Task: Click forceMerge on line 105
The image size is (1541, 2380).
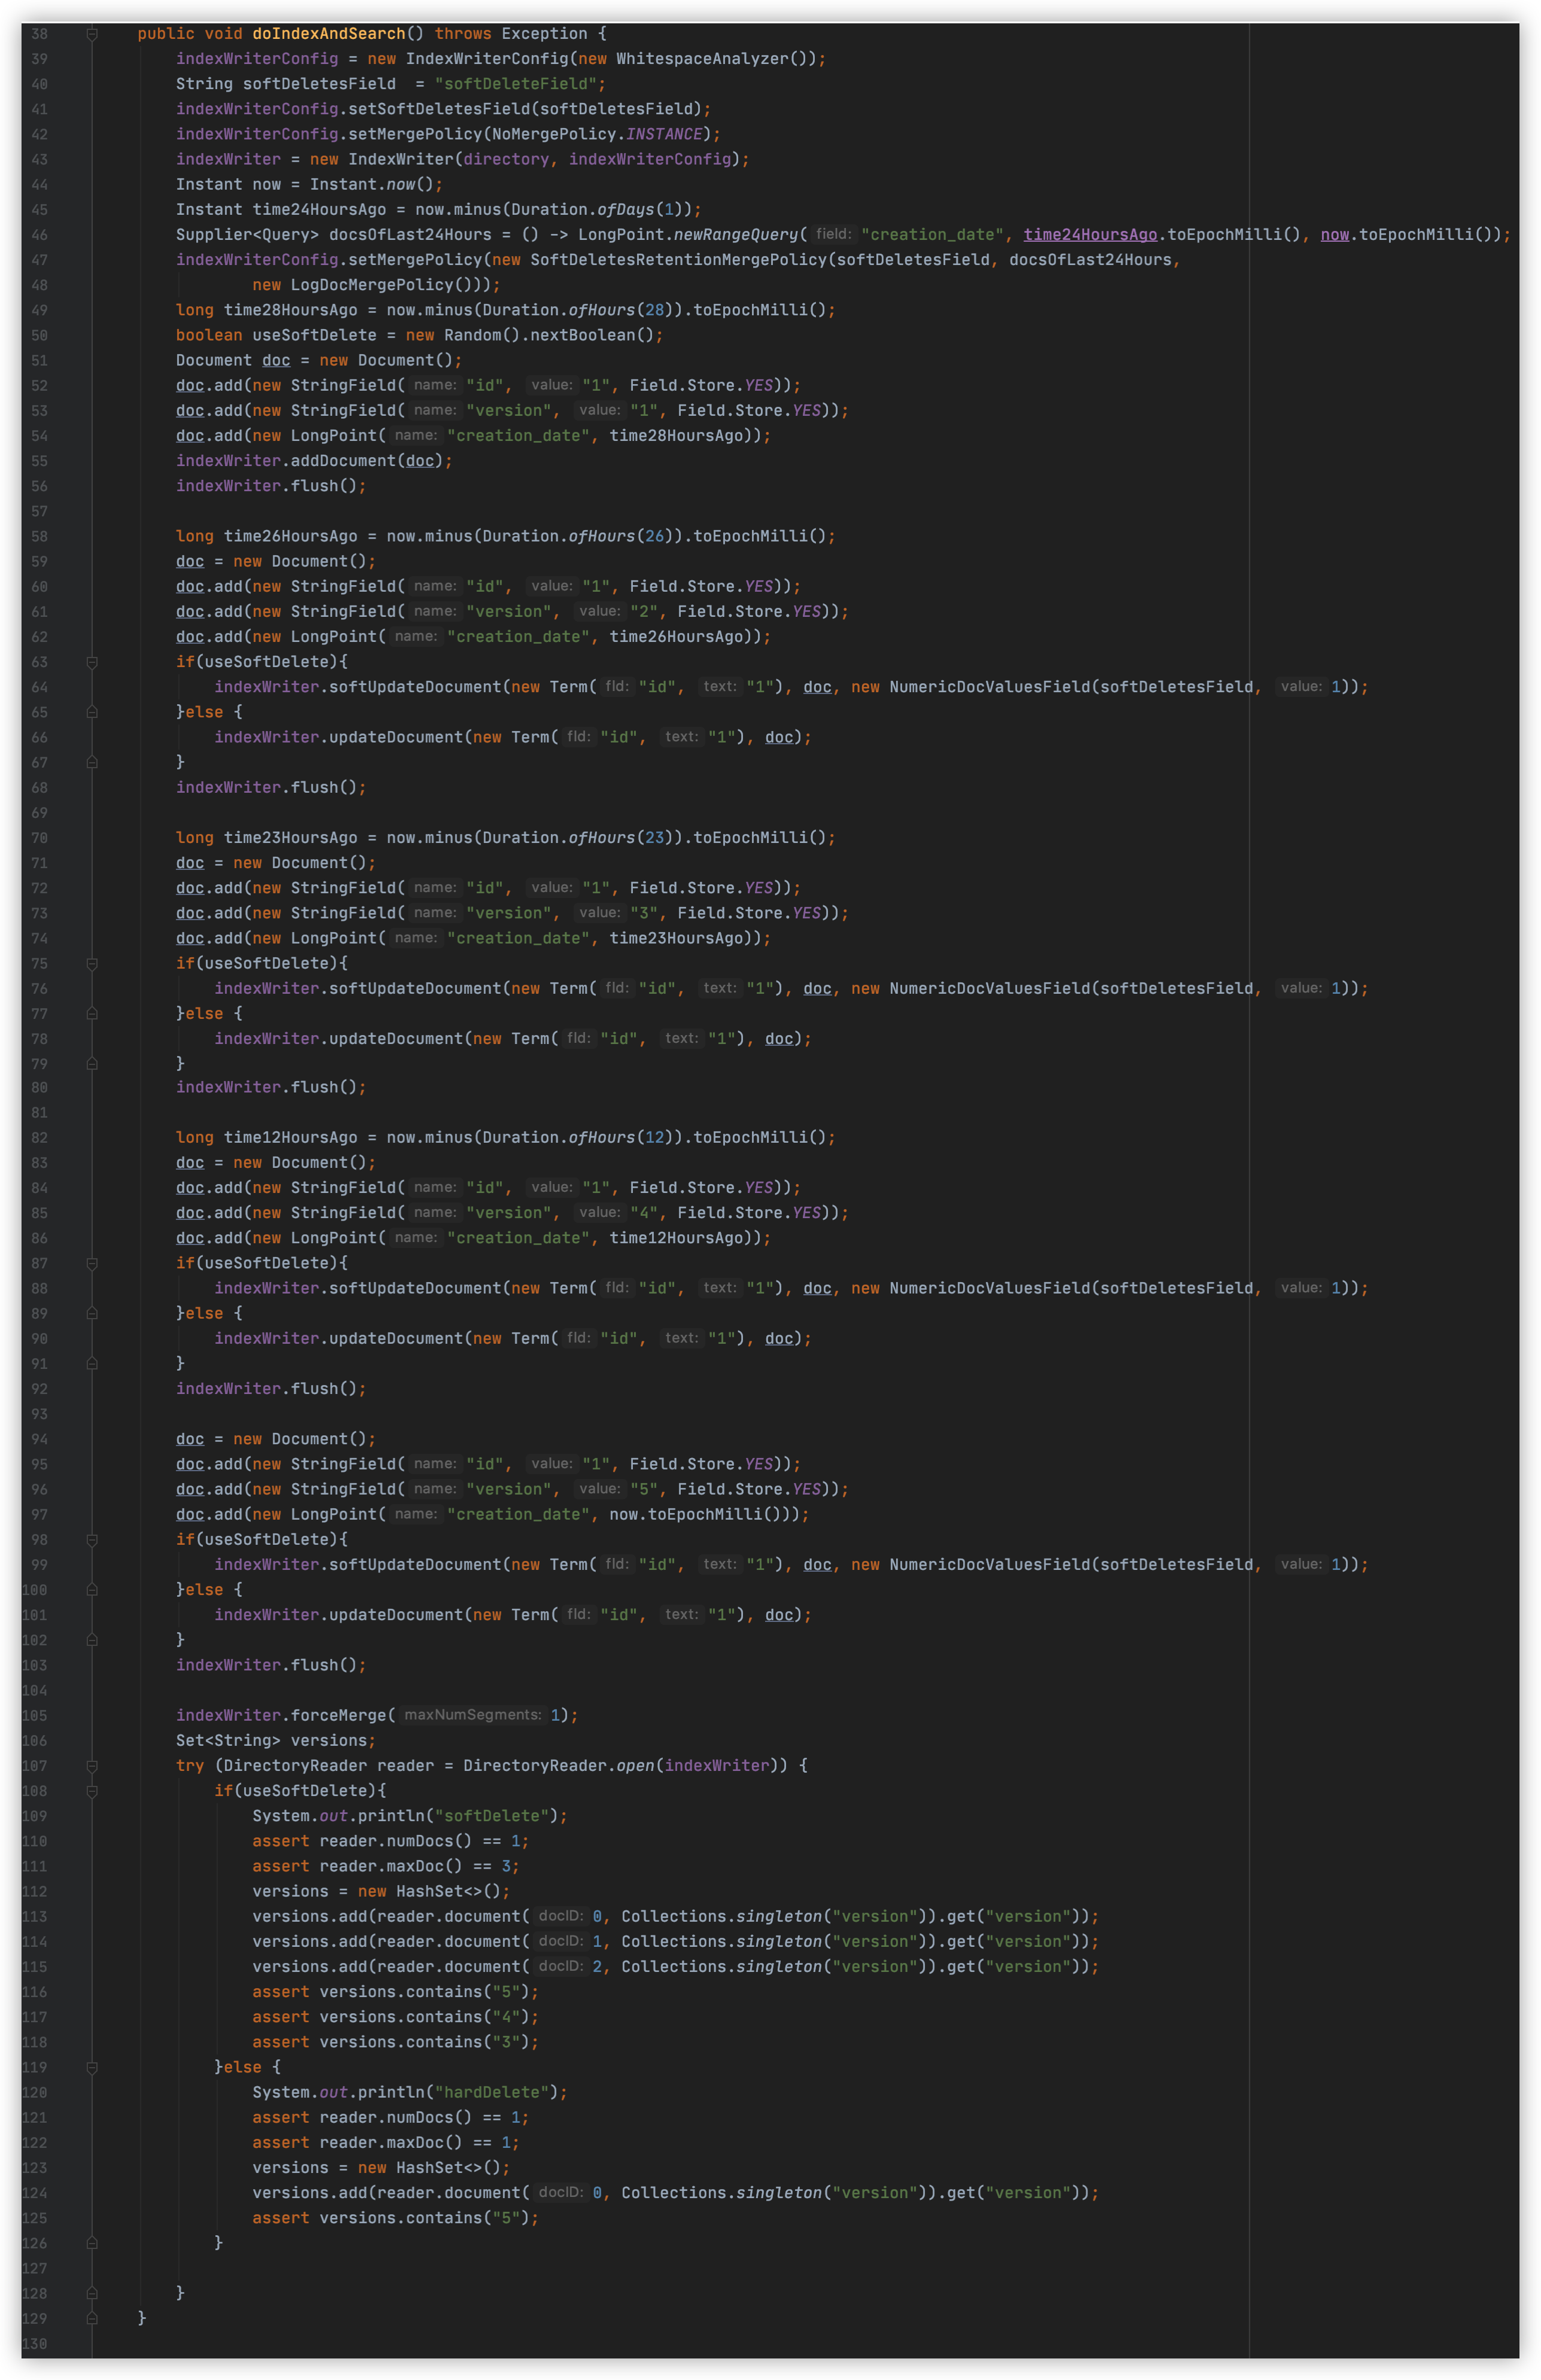Action: (338, 1715)
